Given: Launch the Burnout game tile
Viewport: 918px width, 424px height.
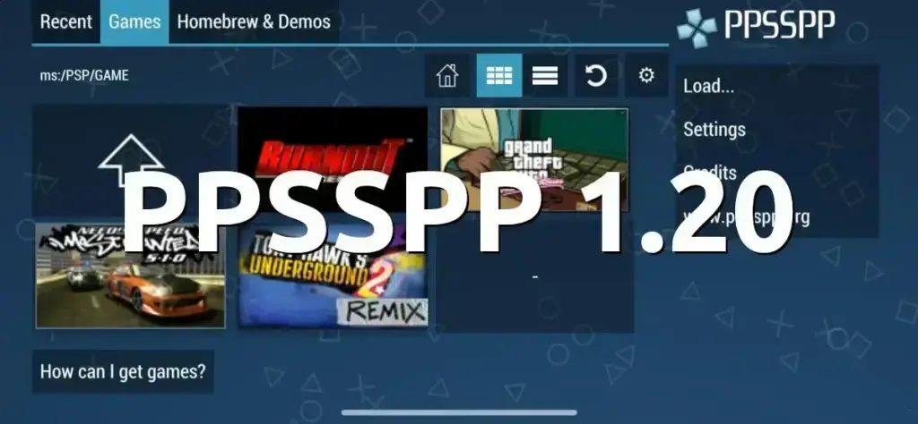Looking at the screenshot, I should click(332, 159).
